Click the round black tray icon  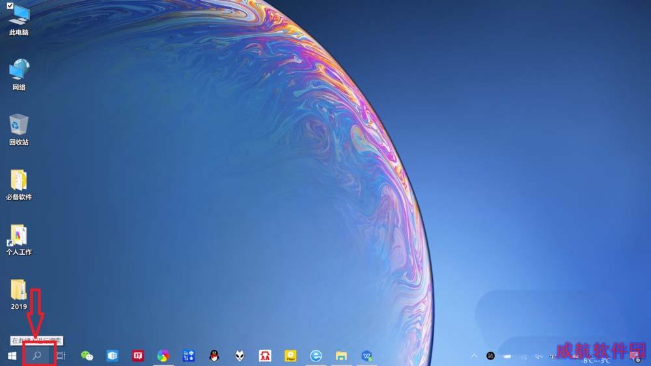point(490,356)
